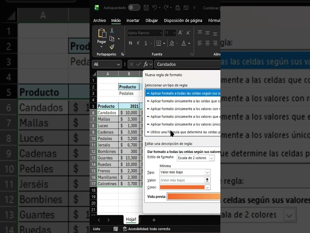Viewport: 310px width, 233px height.
Task: Click the Font Color A icon
Action: click(x=184, y=43)
